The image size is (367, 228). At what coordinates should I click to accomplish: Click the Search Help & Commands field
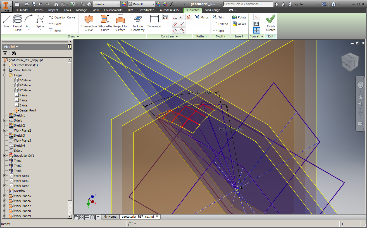pos(248,4)
